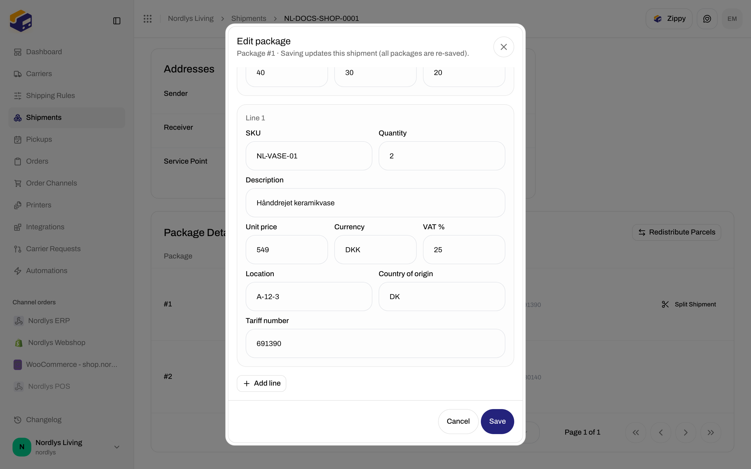The image size is (751, 469).
Task: Click the Nordlys POS webhook icon
Action: (19, 386)
